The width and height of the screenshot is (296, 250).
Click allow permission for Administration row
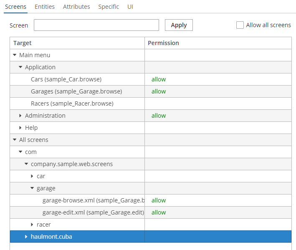point(159,116)
